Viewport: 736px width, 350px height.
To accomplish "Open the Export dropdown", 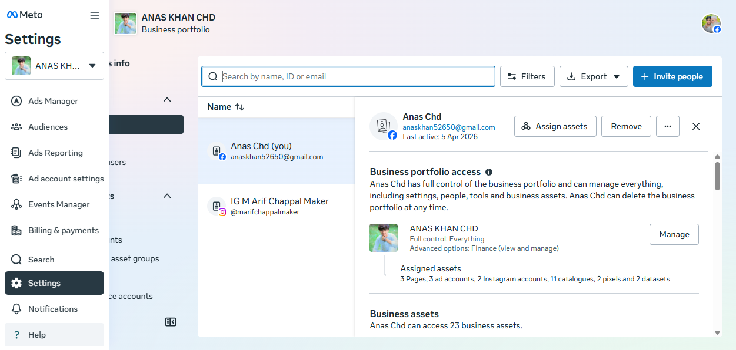I will 594,76.
